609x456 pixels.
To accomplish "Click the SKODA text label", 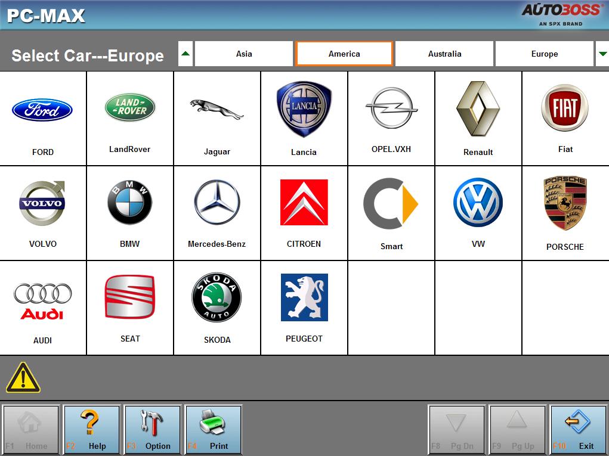I will (x=217, y=340).
